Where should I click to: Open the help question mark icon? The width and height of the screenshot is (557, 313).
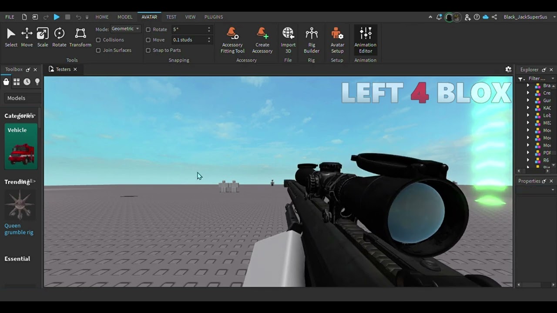pos(477,17)
